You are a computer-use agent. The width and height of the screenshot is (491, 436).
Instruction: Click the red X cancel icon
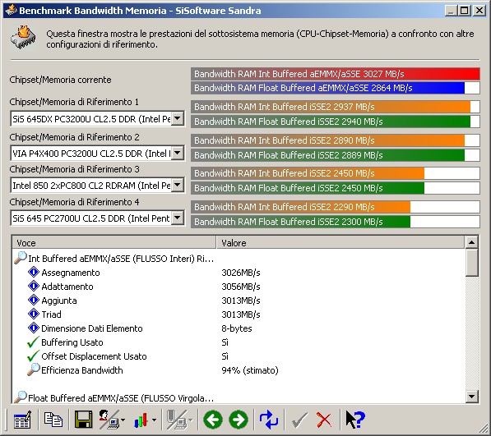click(x=324, y=420)
